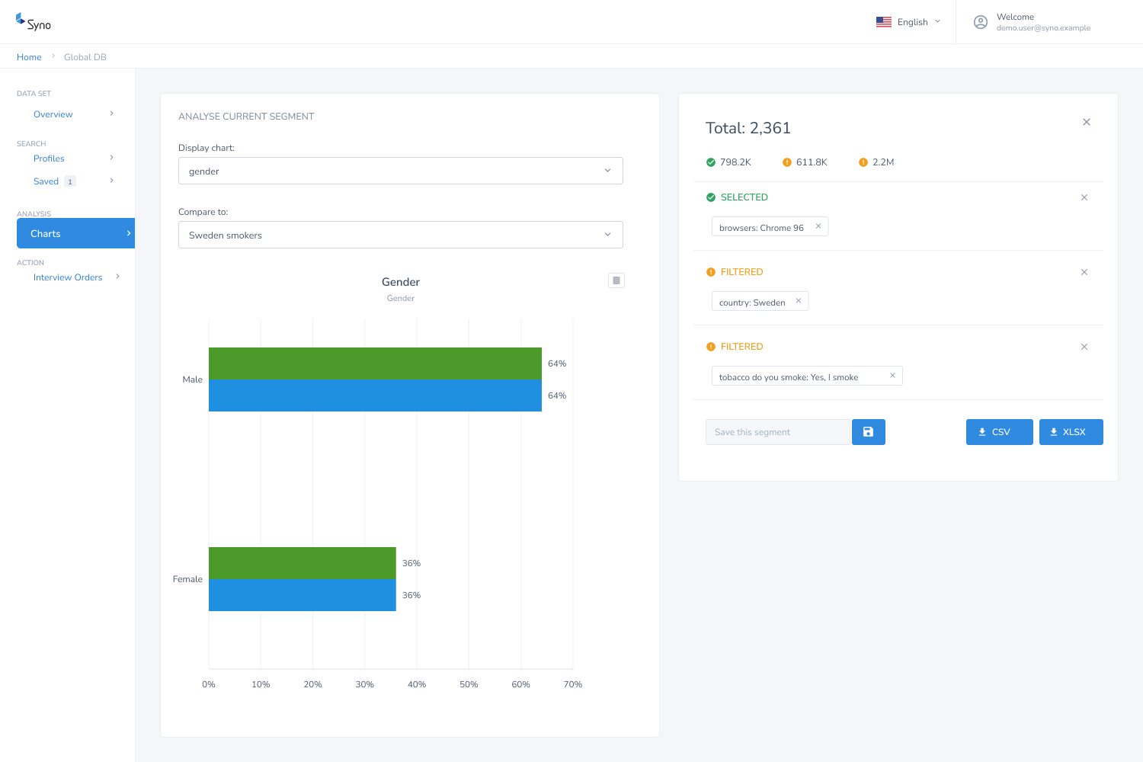
Task: Click the Total: 2,361 heading
Action: coord(748,128)
